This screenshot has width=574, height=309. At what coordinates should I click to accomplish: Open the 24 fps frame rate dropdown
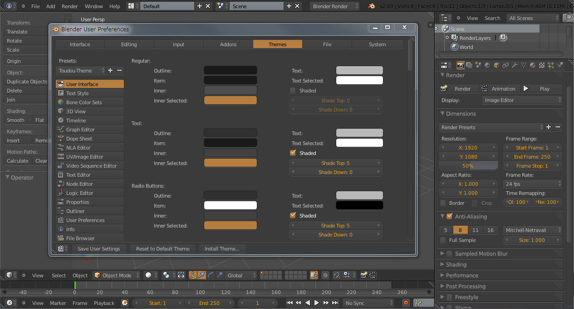[533, 184]
